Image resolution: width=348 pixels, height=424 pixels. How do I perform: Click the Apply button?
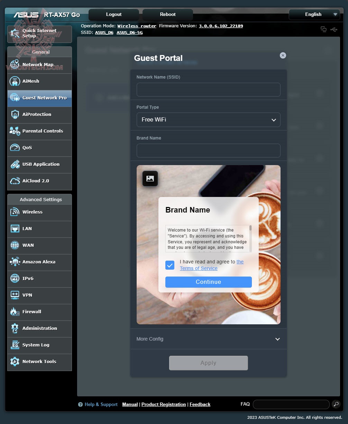click(209, 363)
